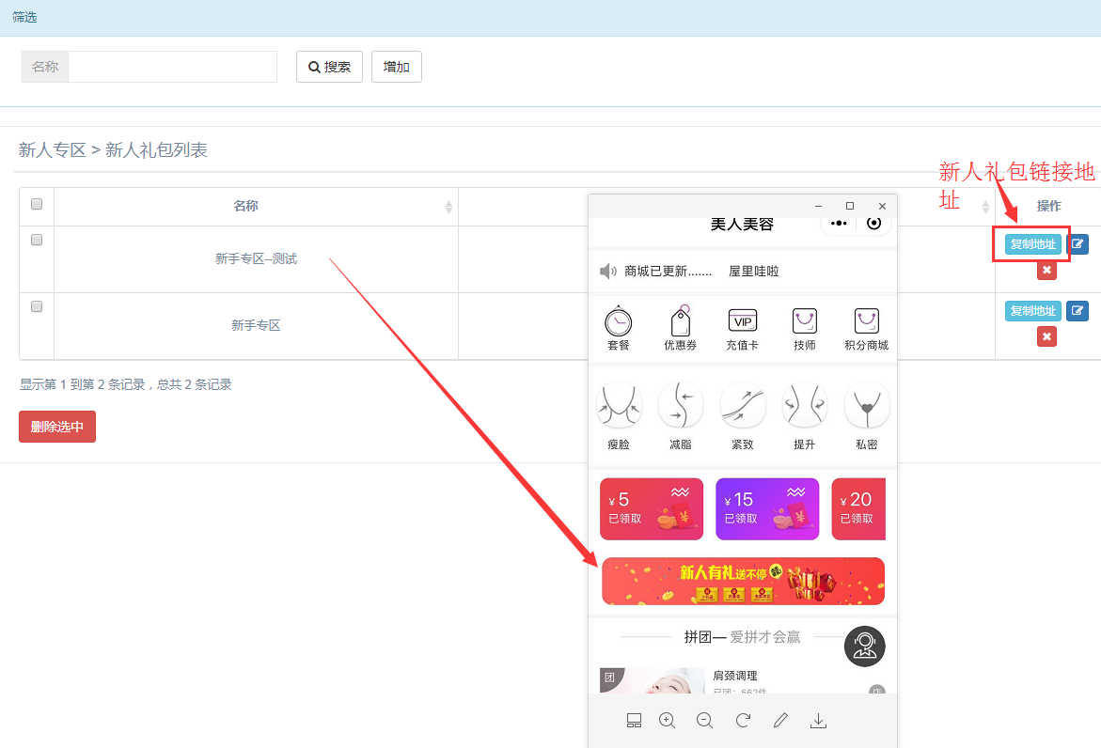
Task: Copy address for 新手专区 row
Action: (x=1033, y=311)
